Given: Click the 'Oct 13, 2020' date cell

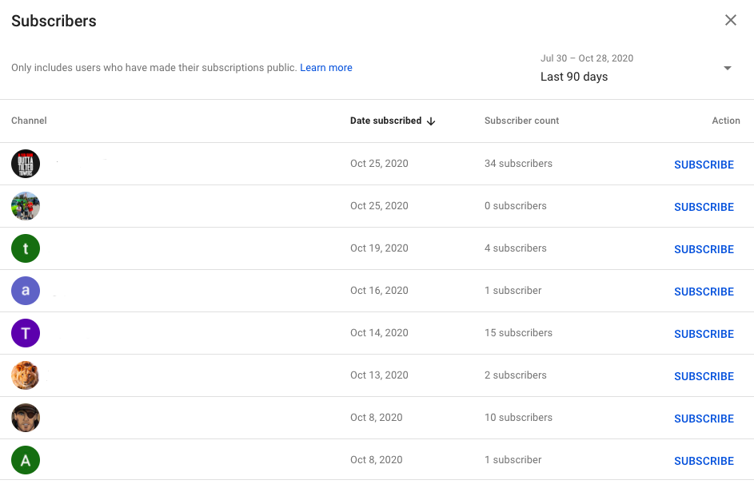Looking at the screenshot, I should pyautogui.click(x=379, y=375).
